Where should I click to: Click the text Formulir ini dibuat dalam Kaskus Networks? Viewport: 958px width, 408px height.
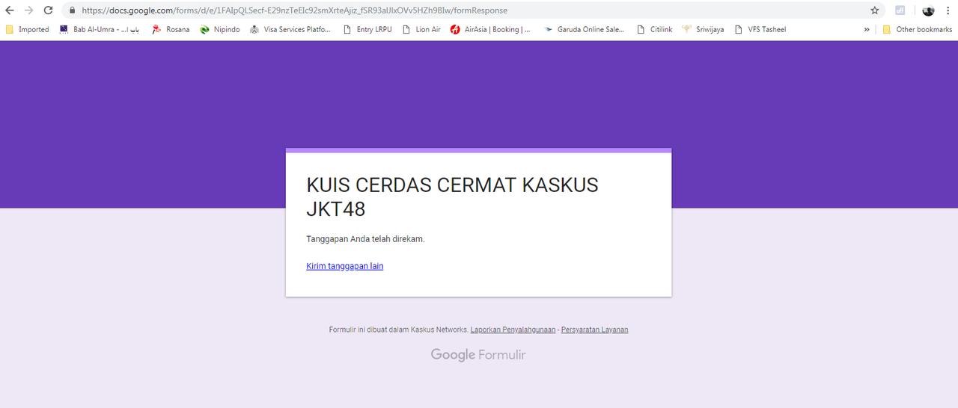click(x=398, y=330)
